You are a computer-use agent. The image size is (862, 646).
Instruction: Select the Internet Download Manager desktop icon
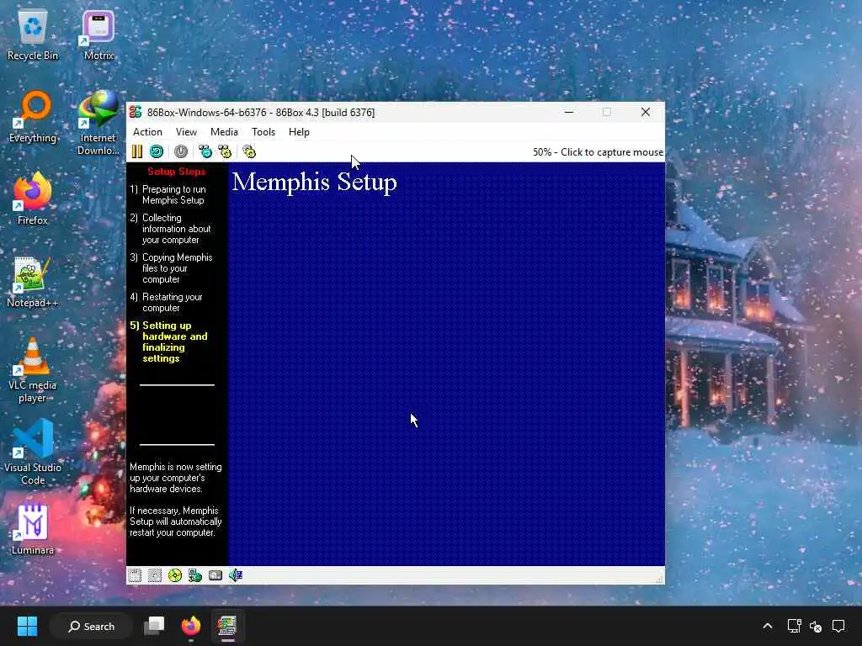click(x=98, y=123)
